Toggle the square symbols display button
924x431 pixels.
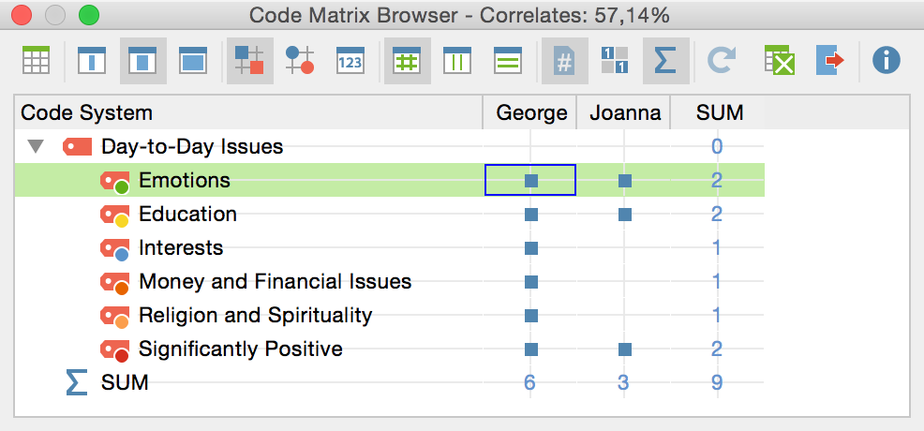(x=250, y=61)
